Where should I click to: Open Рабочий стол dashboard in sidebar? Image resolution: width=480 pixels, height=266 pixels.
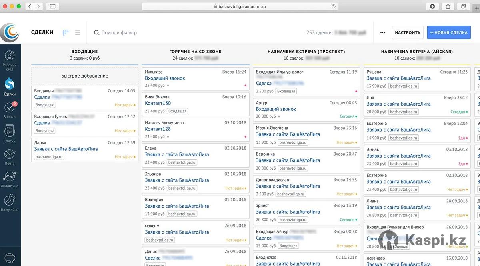pyautogui.click(x=10, y=60)
